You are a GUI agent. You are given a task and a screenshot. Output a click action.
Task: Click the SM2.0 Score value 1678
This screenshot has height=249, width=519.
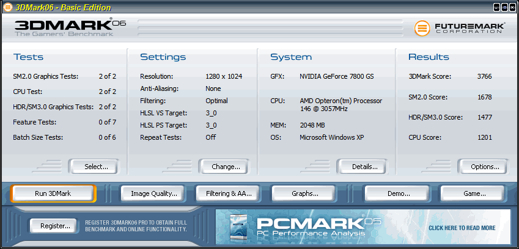point(484,97)
